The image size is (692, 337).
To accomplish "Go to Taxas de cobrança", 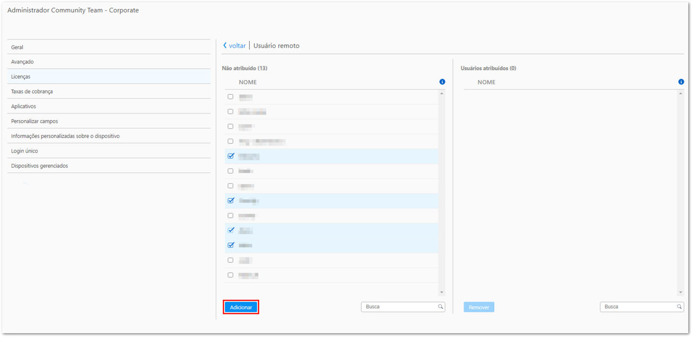I will [x=109, y=91].
